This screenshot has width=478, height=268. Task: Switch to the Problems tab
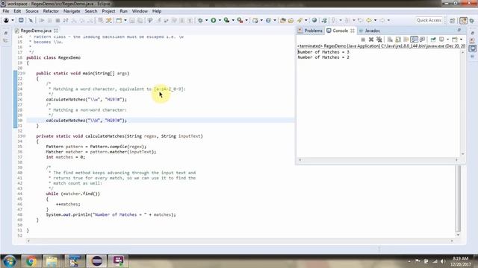click(x=310, y=31)
